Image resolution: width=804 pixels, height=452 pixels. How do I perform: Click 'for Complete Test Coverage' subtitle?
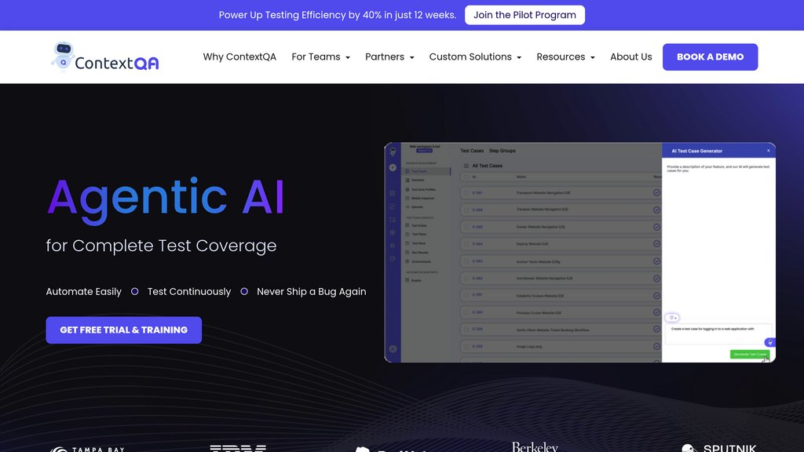pyautogui.click(x=161, y=246)
